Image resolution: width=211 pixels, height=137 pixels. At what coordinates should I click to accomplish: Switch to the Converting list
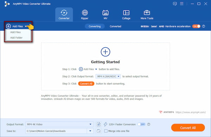(x=95, y=26)
